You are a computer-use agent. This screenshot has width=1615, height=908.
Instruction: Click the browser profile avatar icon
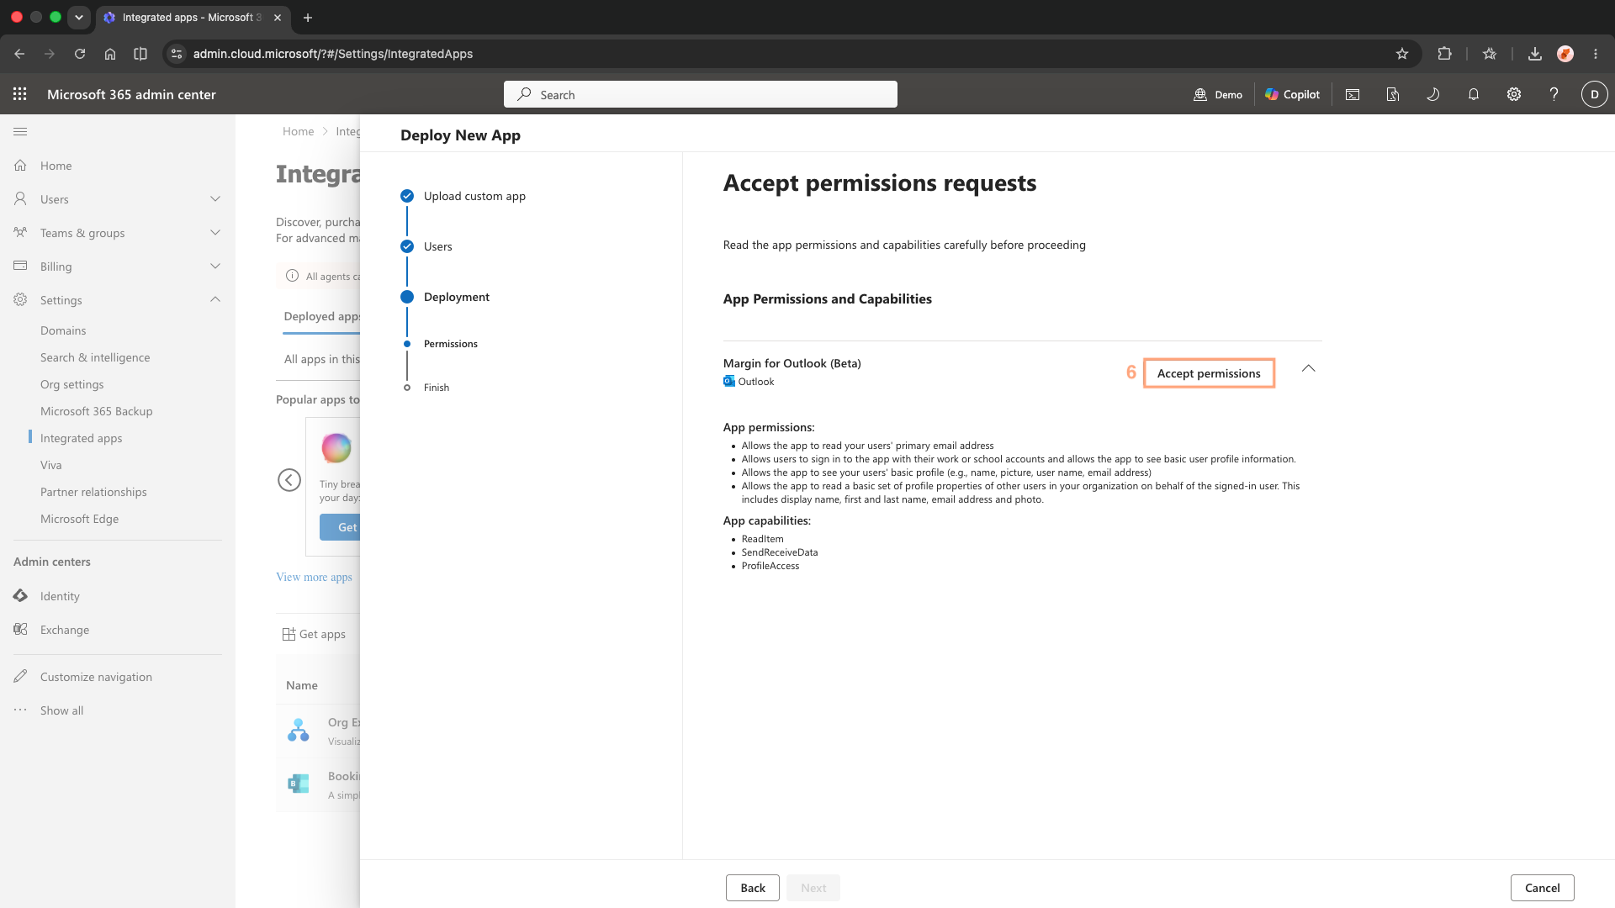point(1565,54)
